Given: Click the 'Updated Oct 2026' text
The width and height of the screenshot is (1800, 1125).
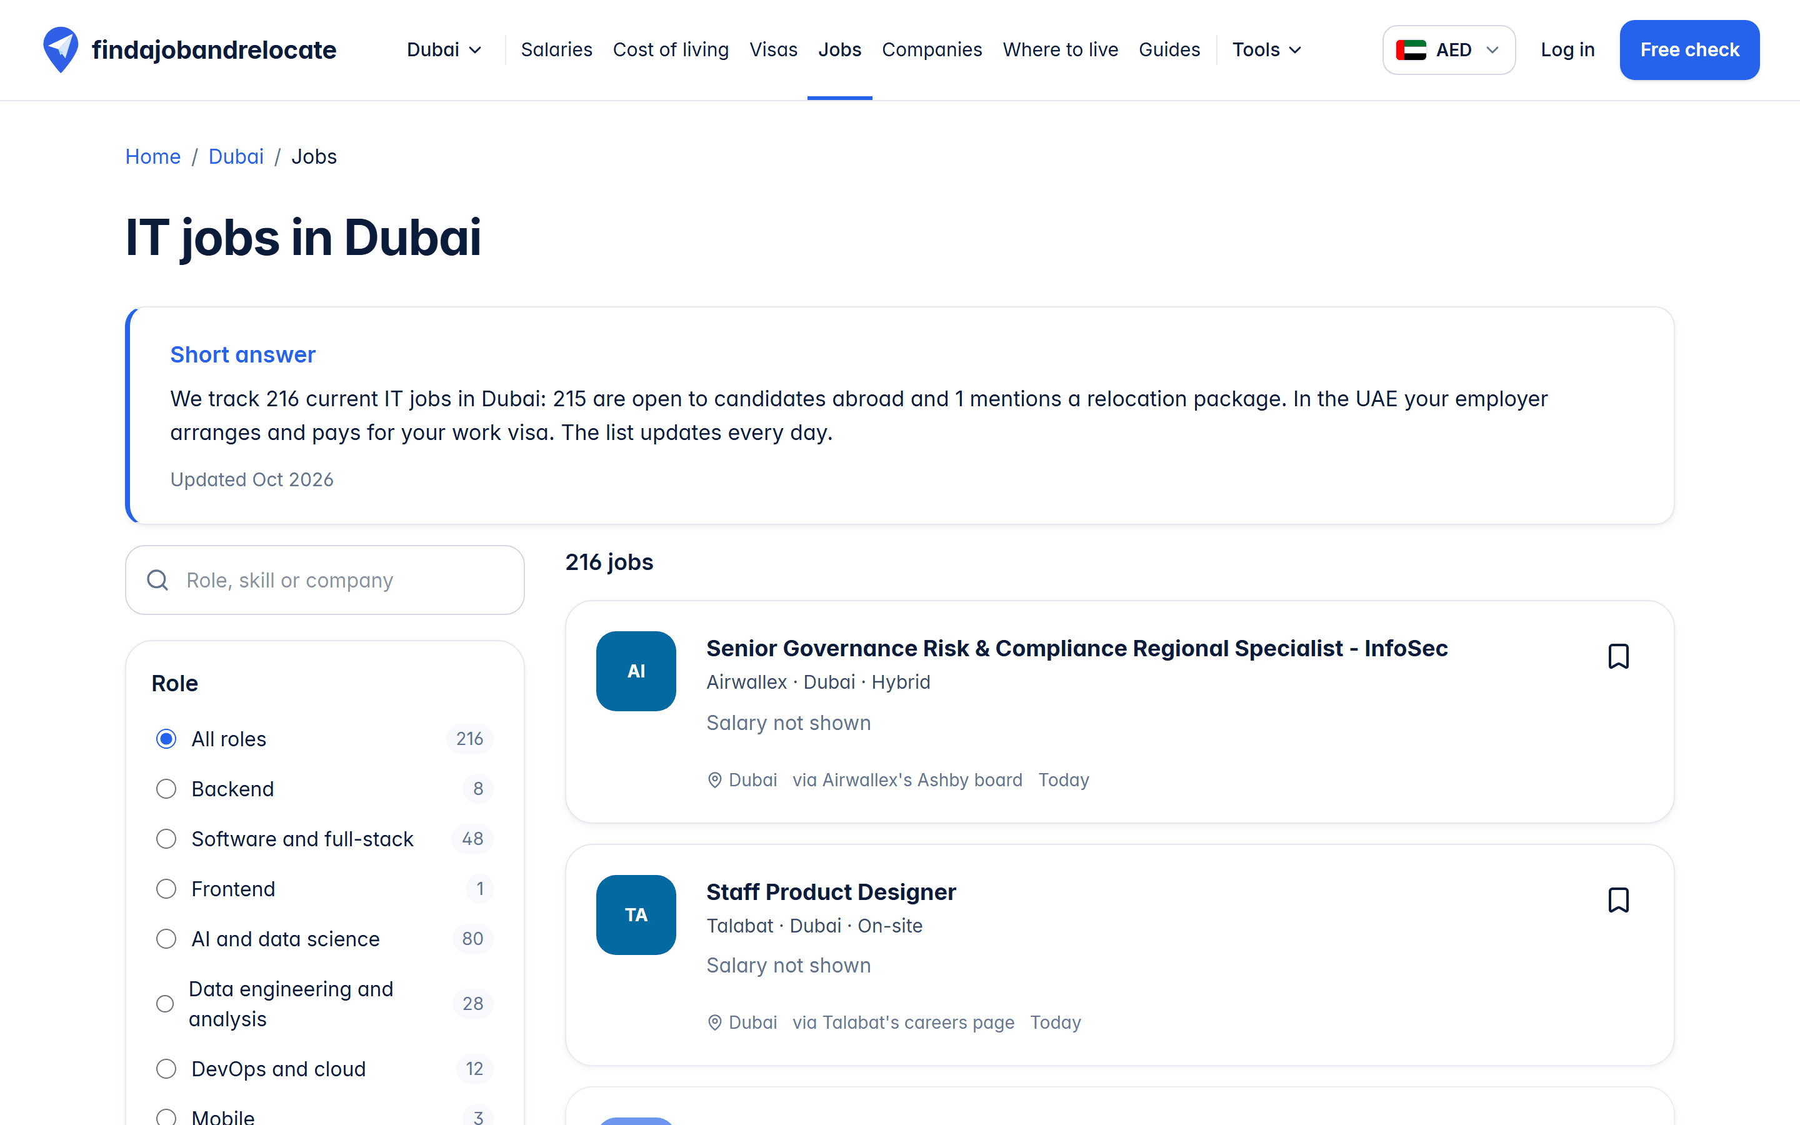Looking at the screenshot, I should click(x=251, y=480).
